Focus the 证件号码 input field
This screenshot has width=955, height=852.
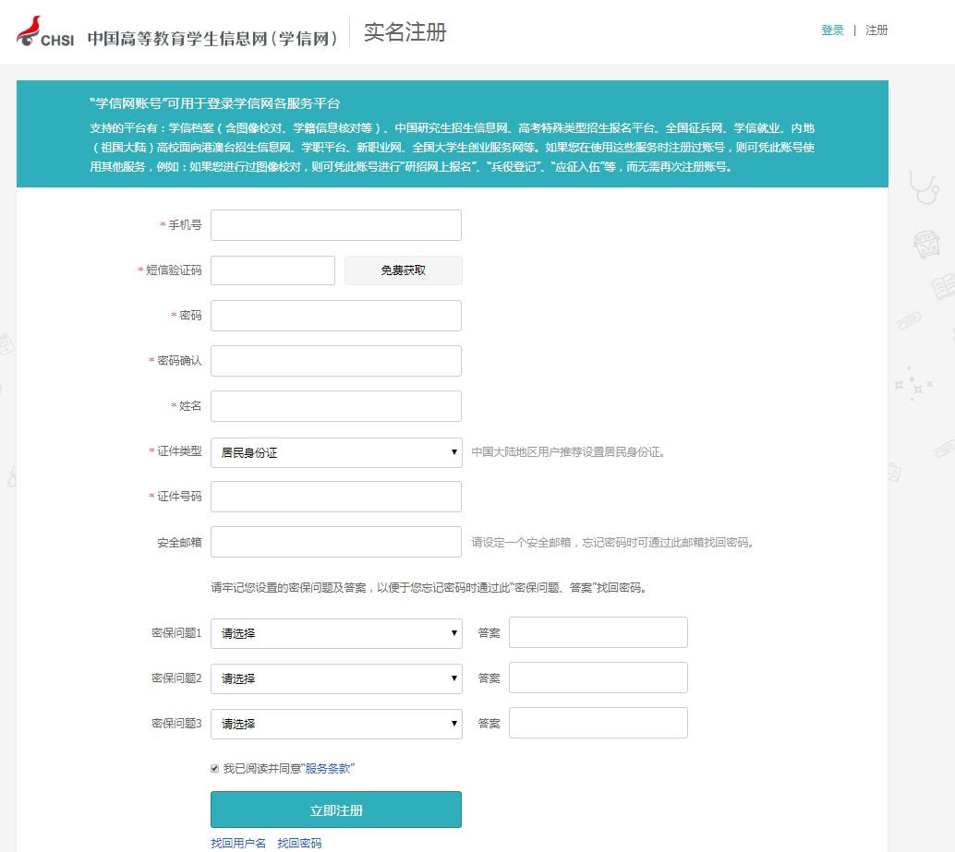pos(336,497)
